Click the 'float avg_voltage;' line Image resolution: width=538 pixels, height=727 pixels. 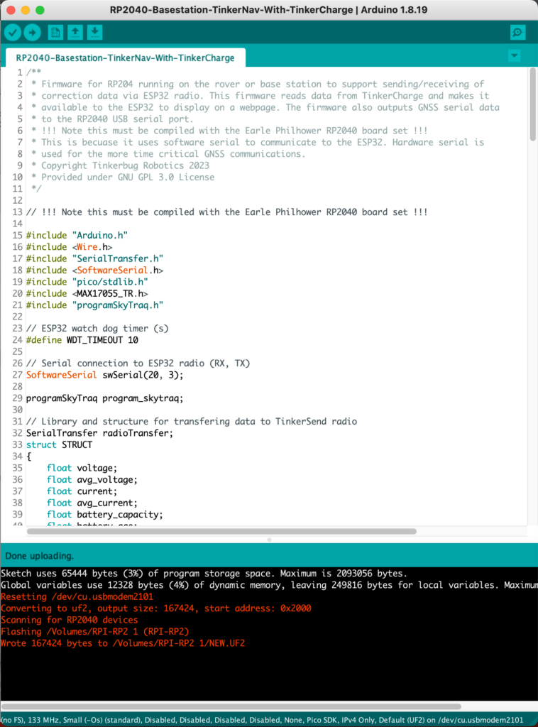click(92, 479)
